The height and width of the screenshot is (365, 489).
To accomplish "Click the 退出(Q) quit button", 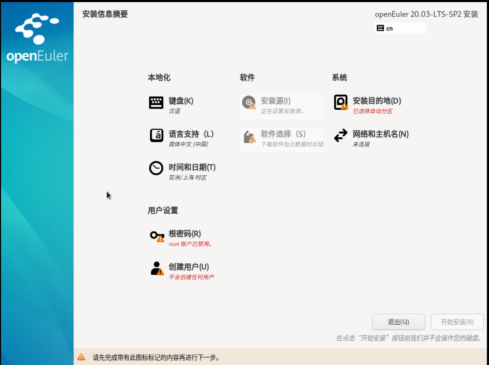I will tap(399, 322).
